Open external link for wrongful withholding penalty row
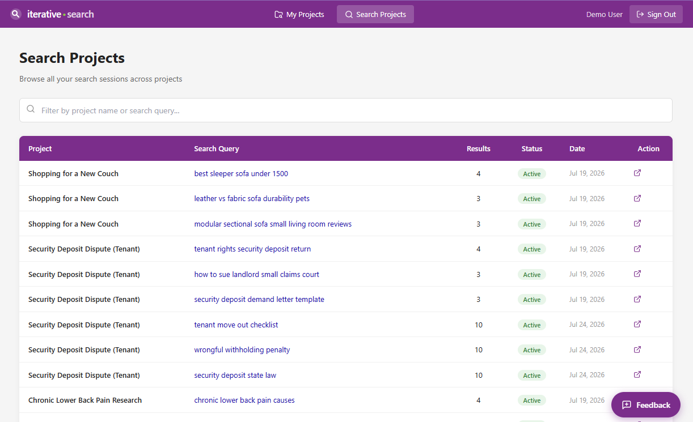 (x=637, y=349)
